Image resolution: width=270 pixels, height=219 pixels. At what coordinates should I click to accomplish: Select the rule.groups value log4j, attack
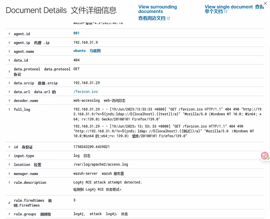click(x=87, y=214)
